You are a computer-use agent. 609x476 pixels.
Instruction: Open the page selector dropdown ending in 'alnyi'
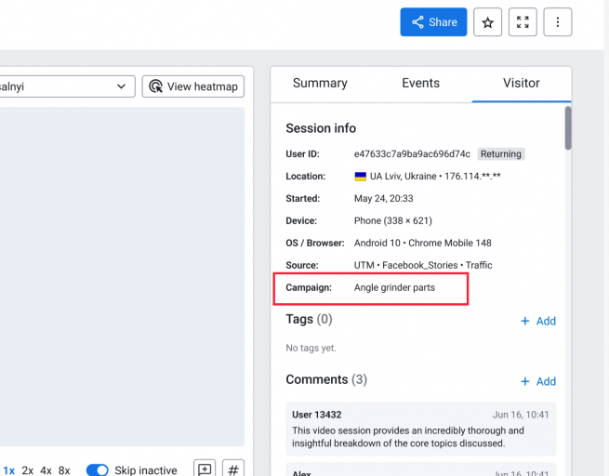(x=67, y=86)
